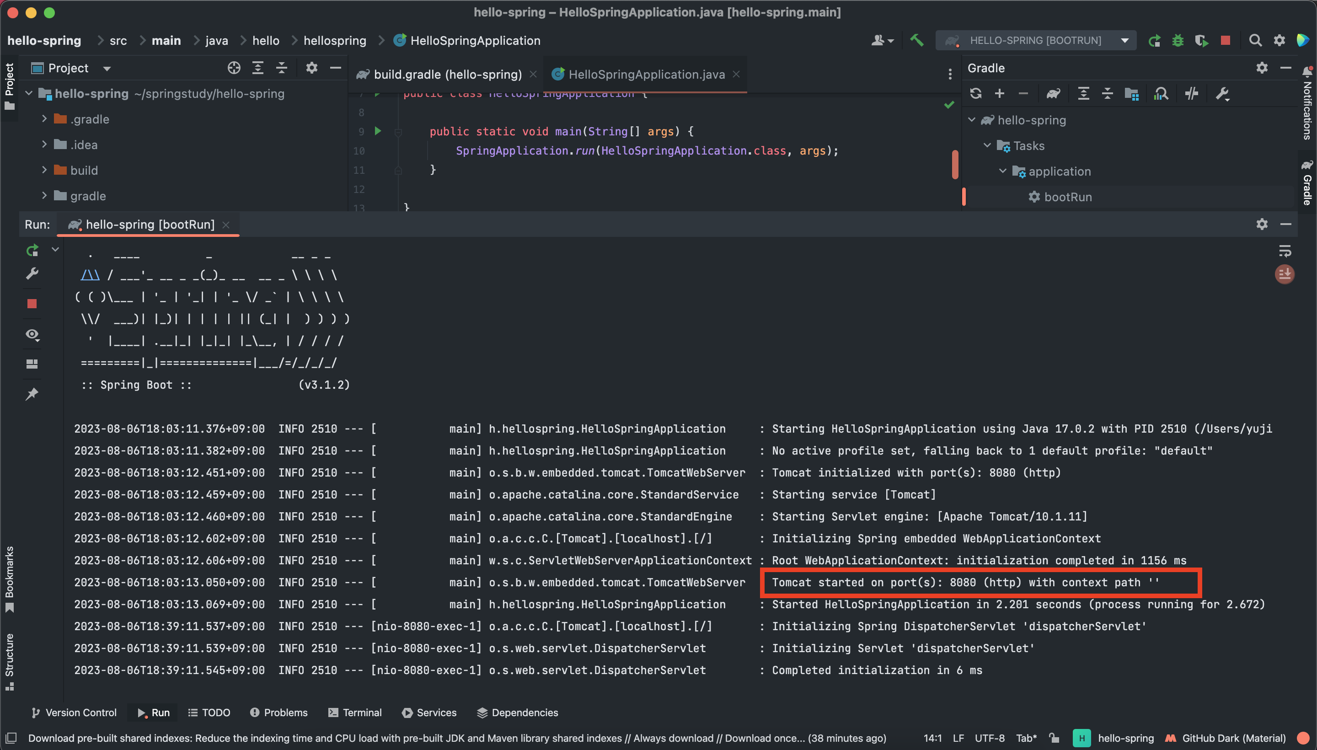The width and height of the screenshot is (1317, 750).
Task: Reload all Gradle projects
Action: tap(975, 94)
